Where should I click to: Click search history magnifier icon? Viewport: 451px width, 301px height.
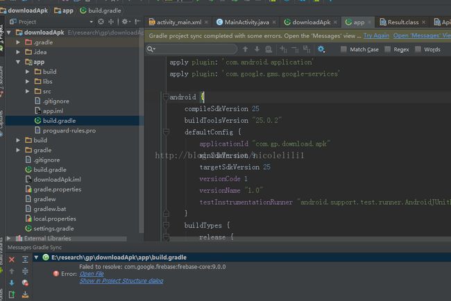(x=151, y=49)
